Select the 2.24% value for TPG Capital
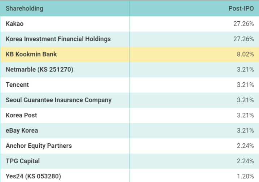Viewport: 259px width, 182px height. (245, 161)
